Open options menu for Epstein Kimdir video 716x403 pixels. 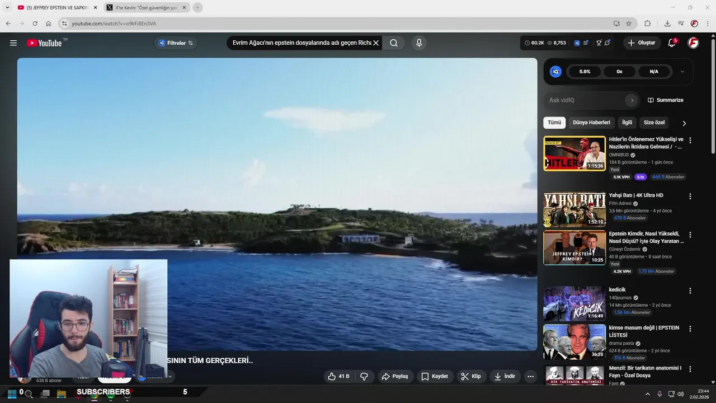[690, 235]
